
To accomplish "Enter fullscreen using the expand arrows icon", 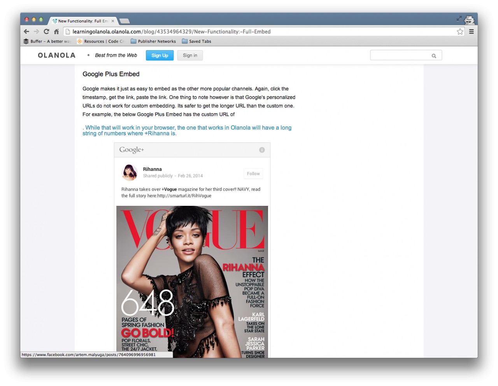I will 459,18.
